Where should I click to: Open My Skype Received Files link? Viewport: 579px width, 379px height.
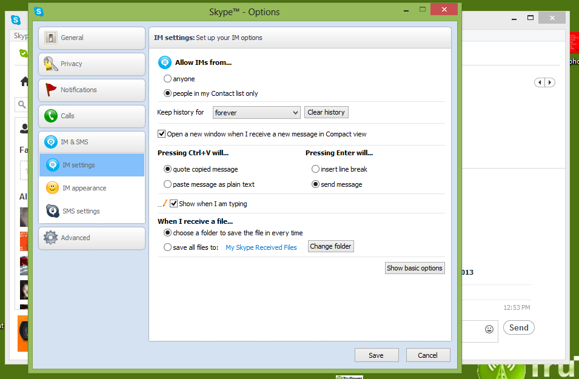(261, 247)
